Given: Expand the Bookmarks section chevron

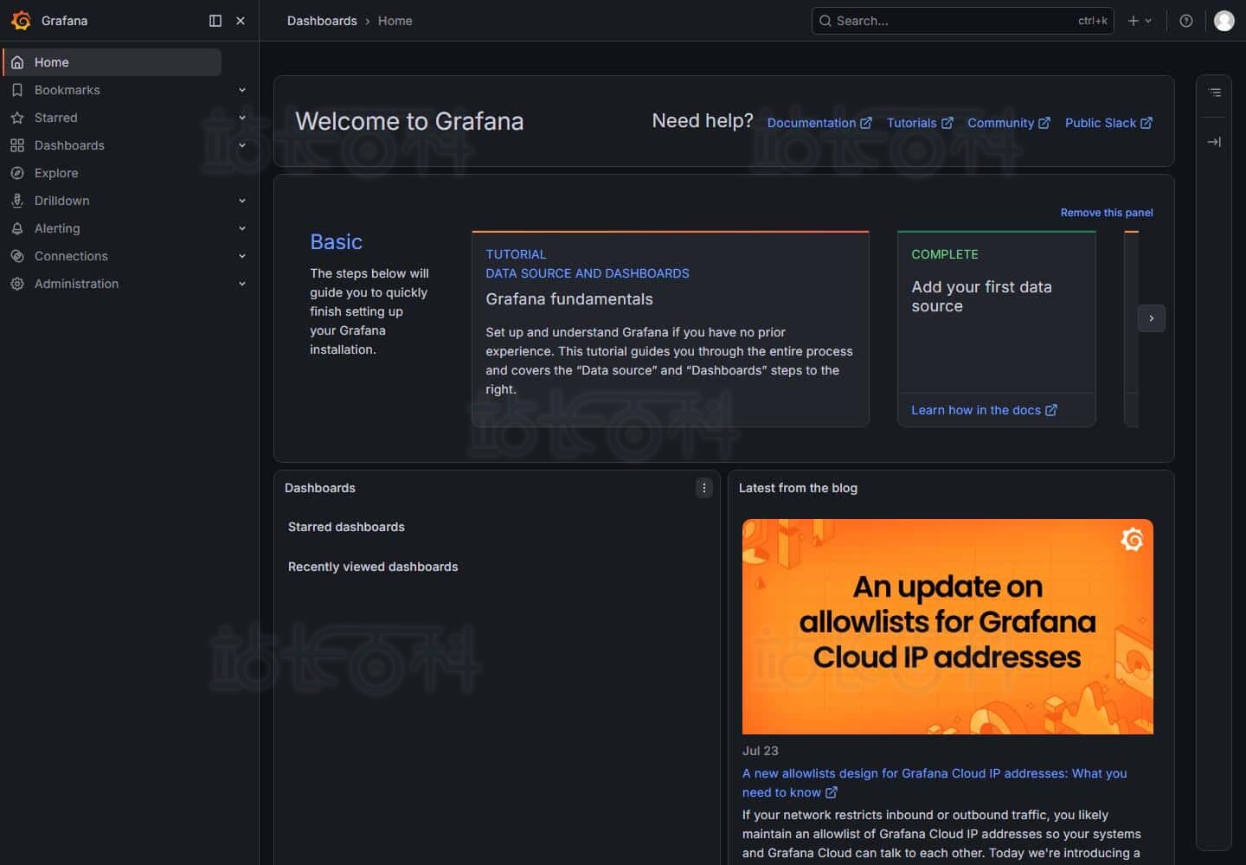Looking at the screenshot, I should pyautogui.click(x=242, y=90).
